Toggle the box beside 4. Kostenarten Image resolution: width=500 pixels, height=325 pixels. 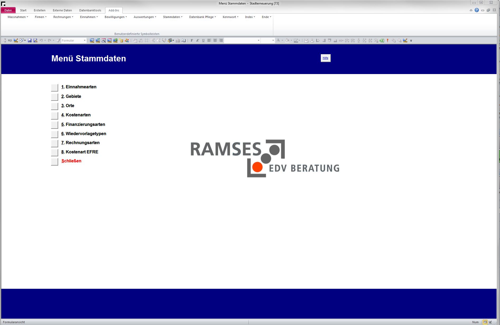click(54, 116)
